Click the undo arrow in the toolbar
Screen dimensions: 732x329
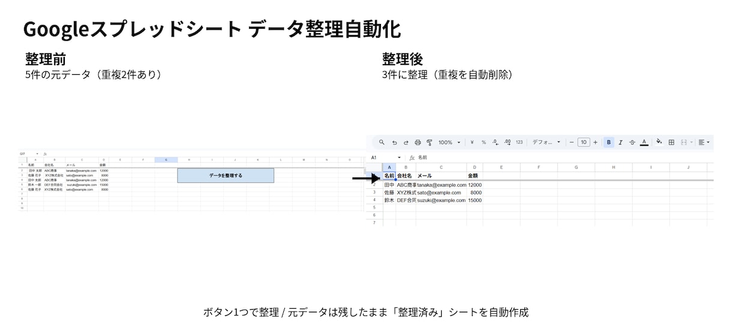click(x=394, y=143)
